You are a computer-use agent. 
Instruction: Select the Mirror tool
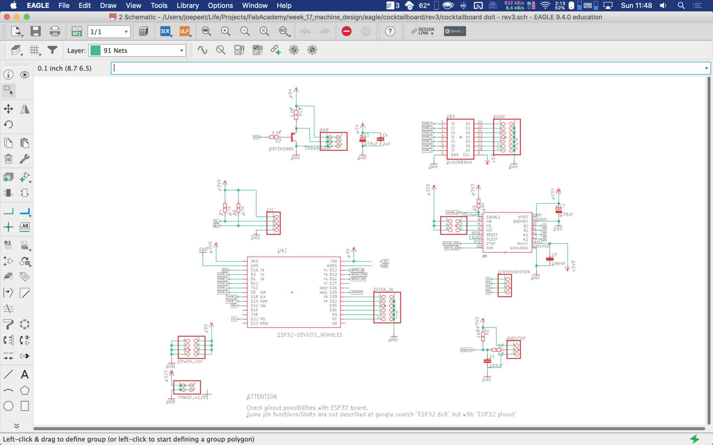tap(25, 109)
